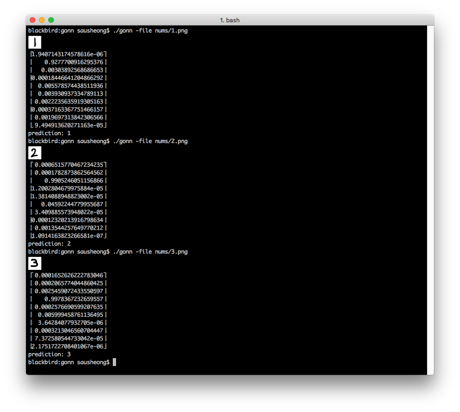Click the '1. bash' window title
Screen dimensions: 460x412
tap(230, 20)
